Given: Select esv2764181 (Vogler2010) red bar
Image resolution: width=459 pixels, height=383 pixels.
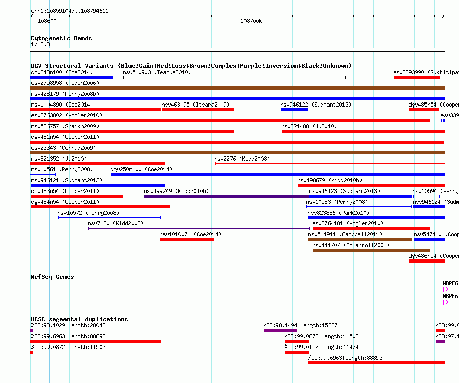Looking at the screenshot, I should pyautogui.click(x=371, y=229).
